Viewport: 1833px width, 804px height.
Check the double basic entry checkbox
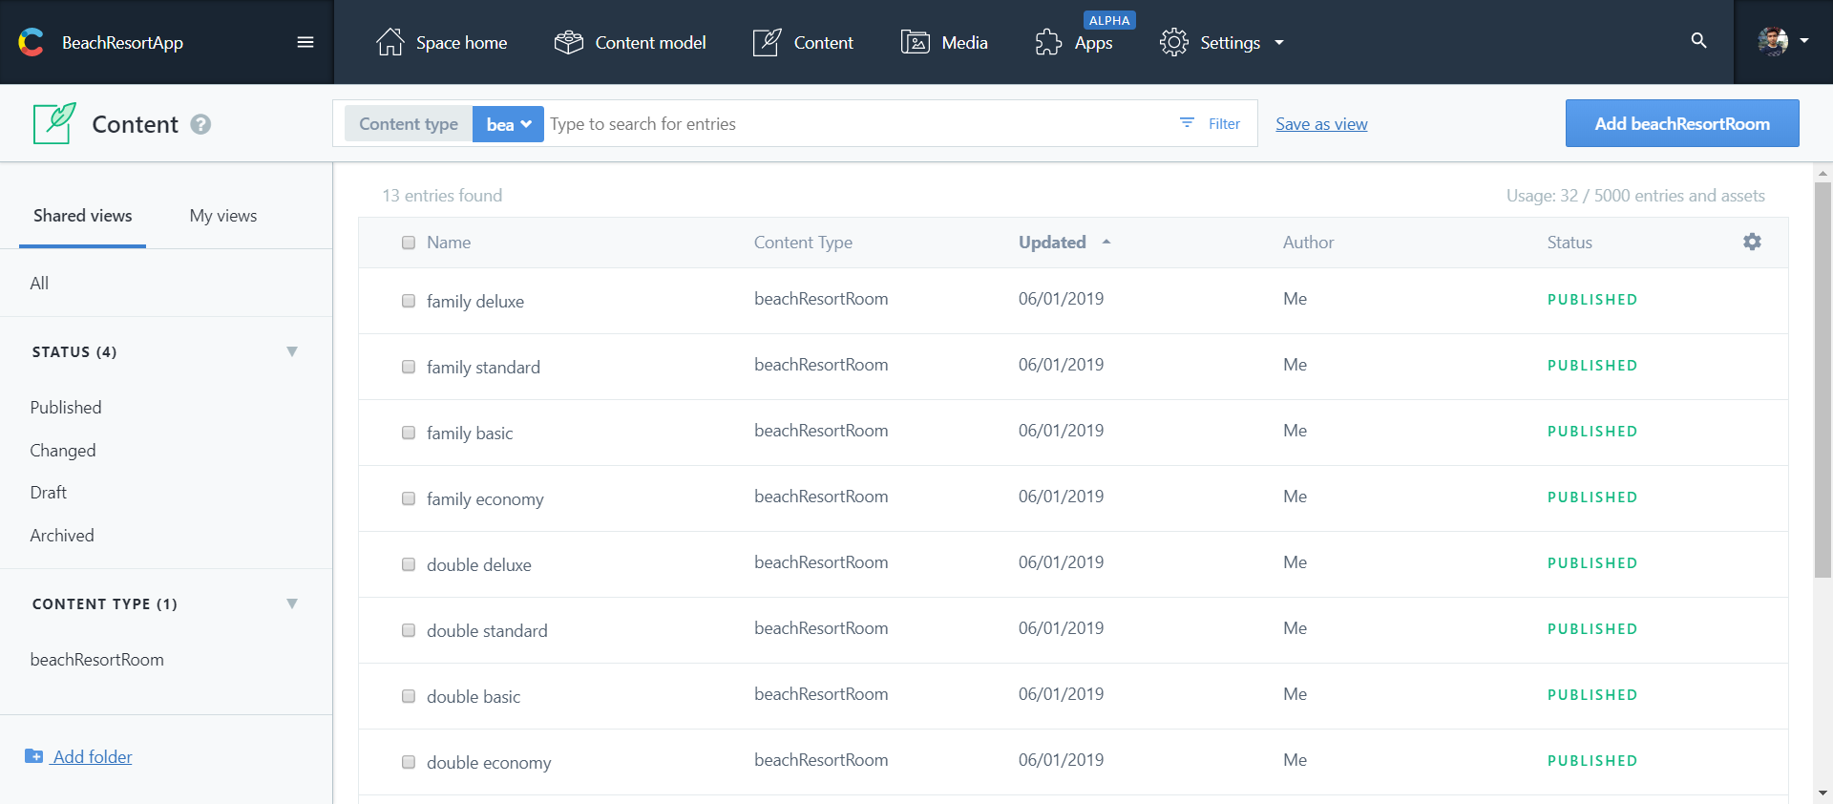[409, 696]
